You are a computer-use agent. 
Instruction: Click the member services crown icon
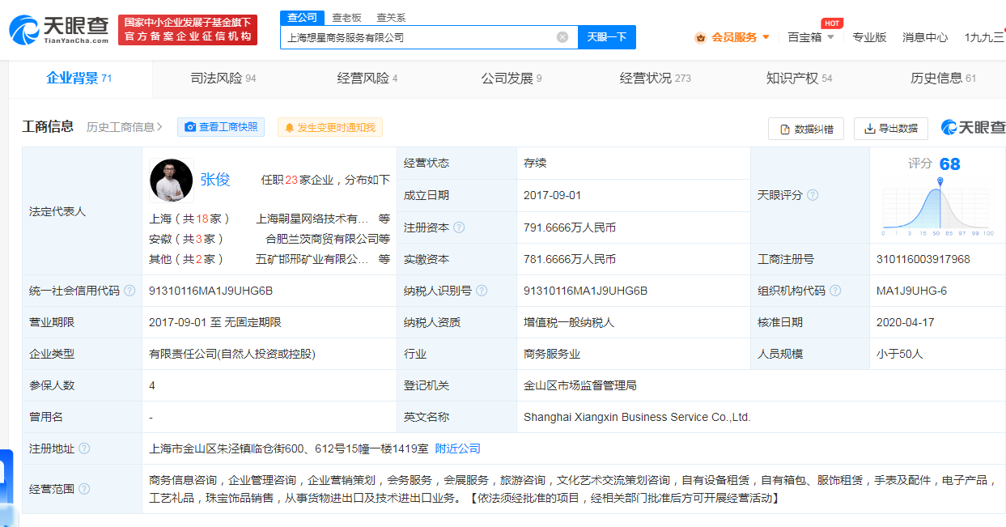coord(700,37)
